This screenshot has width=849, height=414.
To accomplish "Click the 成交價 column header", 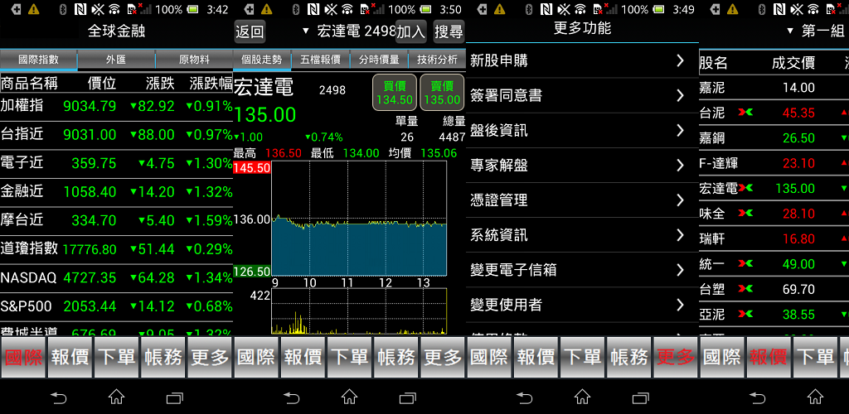I will point(793,63).
